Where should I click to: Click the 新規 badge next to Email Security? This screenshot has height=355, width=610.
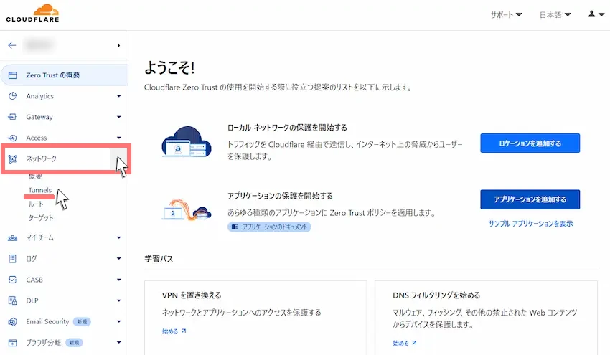click(x=82, y=321)
